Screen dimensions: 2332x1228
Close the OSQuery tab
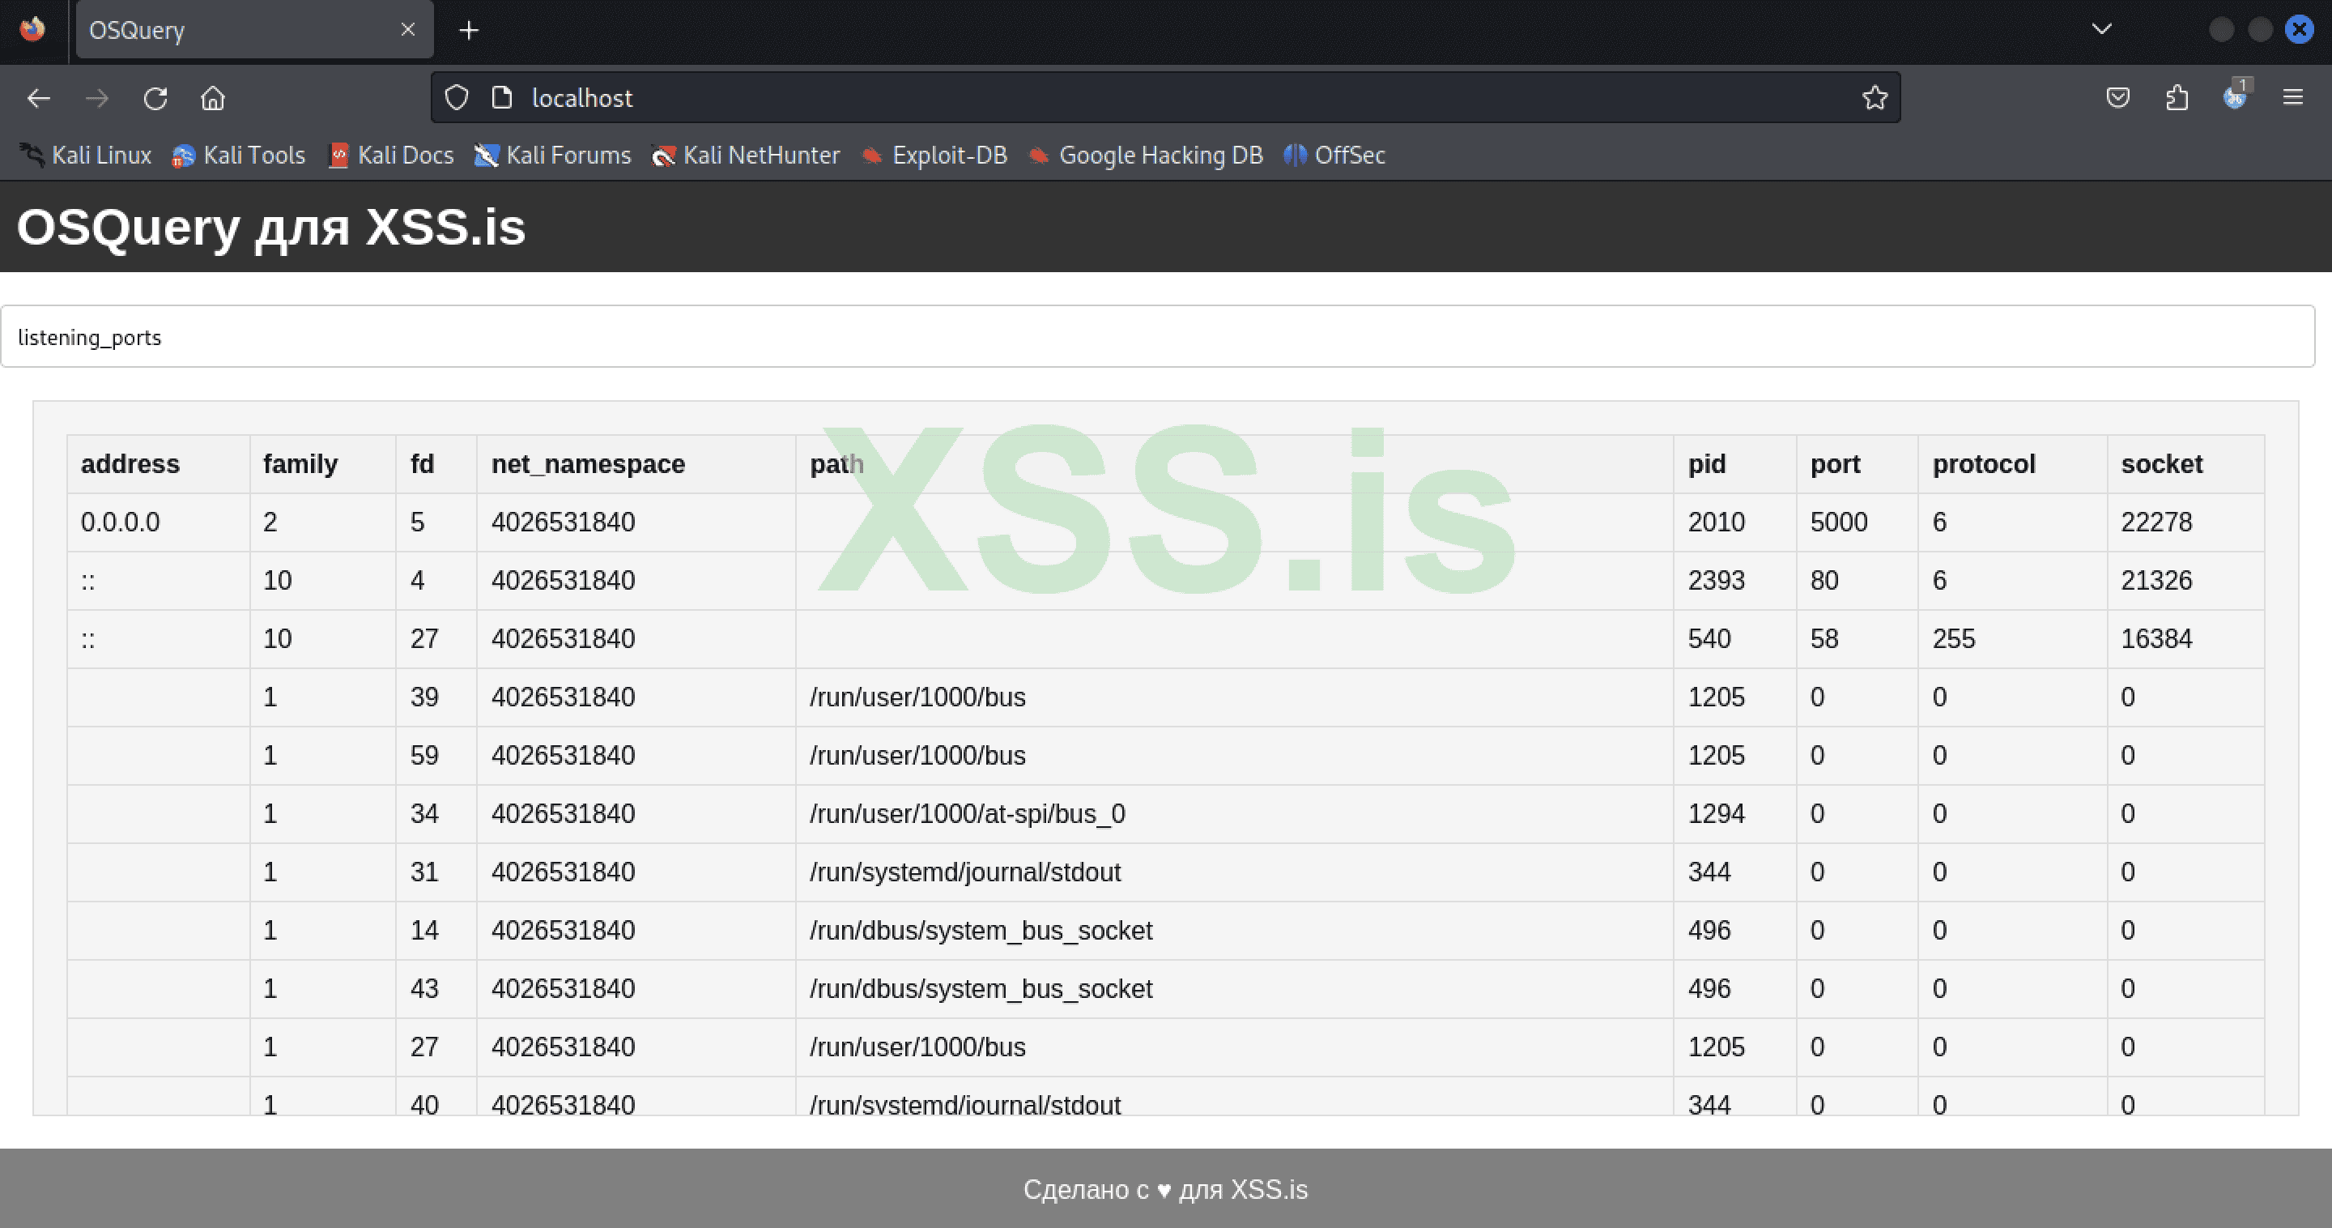pyautogui.click(x=407, y=30)
